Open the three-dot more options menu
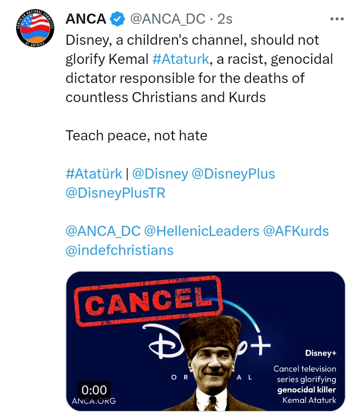Screen dimensions: 362x419 point(336,19)
